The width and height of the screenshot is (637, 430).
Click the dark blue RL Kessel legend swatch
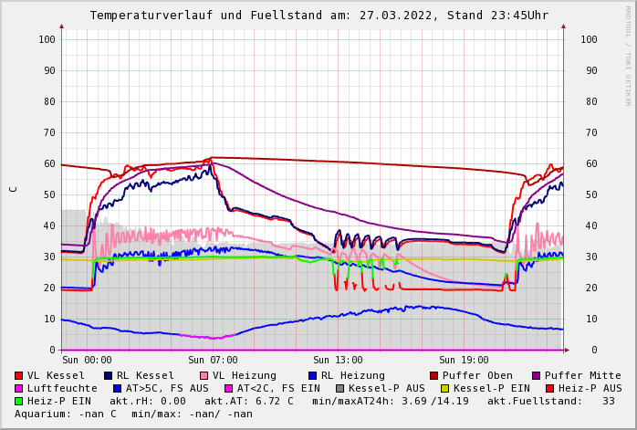pyautogui.click(x=108, y=375)
